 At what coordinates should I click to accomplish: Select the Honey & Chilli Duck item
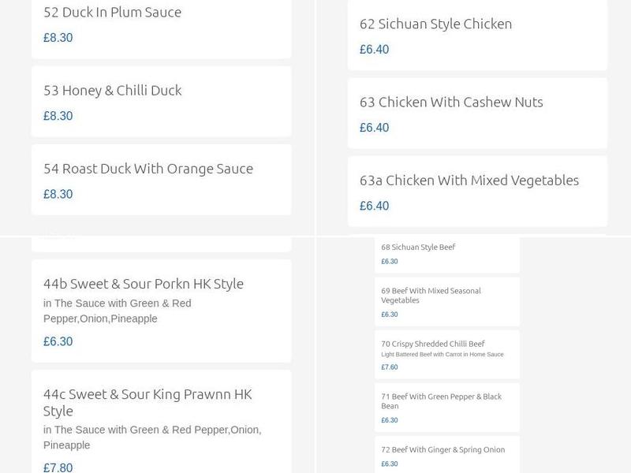pos(113,90)
